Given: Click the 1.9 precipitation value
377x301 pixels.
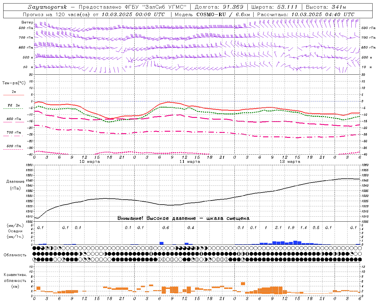Looking at the screenshot, I should [x=291, y=228].
